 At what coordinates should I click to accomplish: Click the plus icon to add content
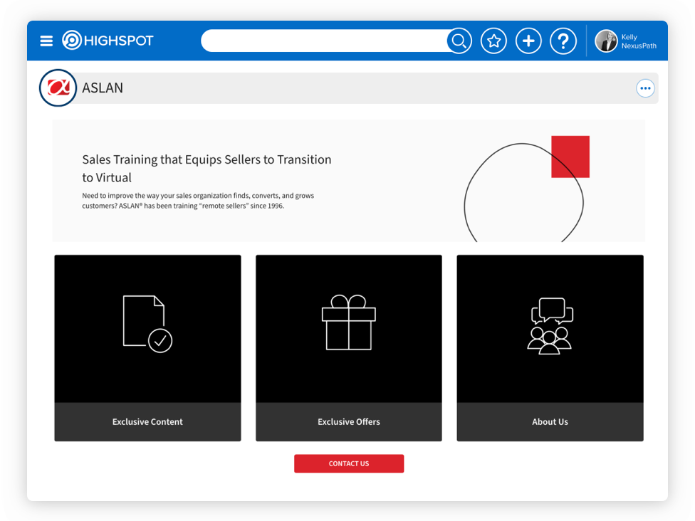[528, 41]
